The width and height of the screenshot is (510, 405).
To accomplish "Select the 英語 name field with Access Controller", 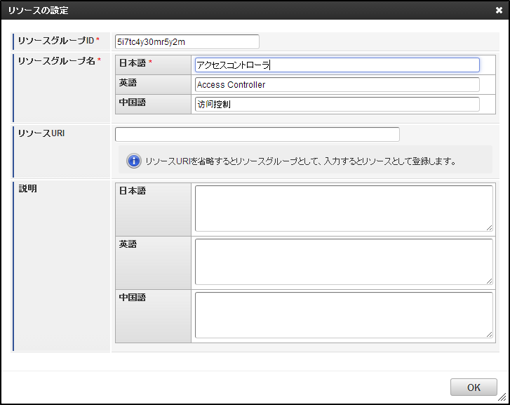I will [337, 85].
